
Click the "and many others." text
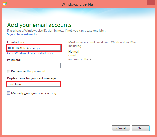pyautogui.click(x=80, y=59)
